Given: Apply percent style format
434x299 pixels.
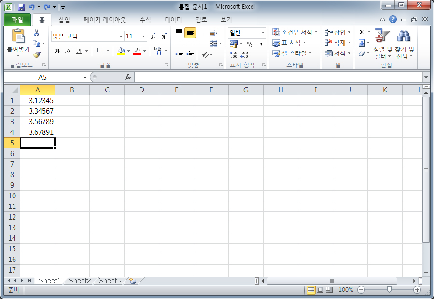Looking at the screenshot, I should [250, 44].
